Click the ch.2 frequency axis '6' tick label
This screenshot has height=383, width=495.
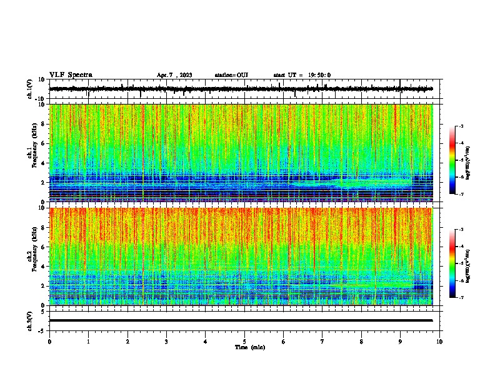tap(43, 247)
